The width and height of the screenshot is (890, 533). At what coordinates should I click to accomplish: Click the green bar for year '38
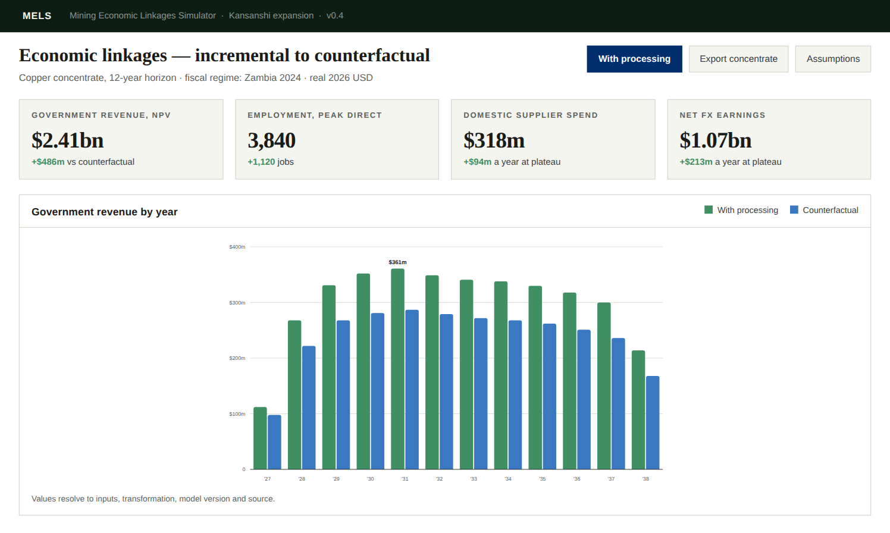(x=638, y=410)
